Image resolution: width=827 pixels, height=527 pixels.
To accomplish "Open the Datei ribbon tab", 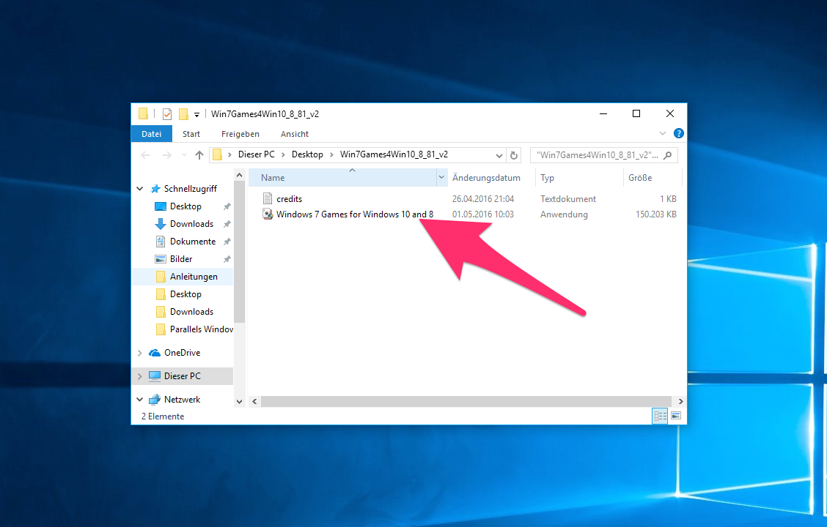I will point(151,134).
